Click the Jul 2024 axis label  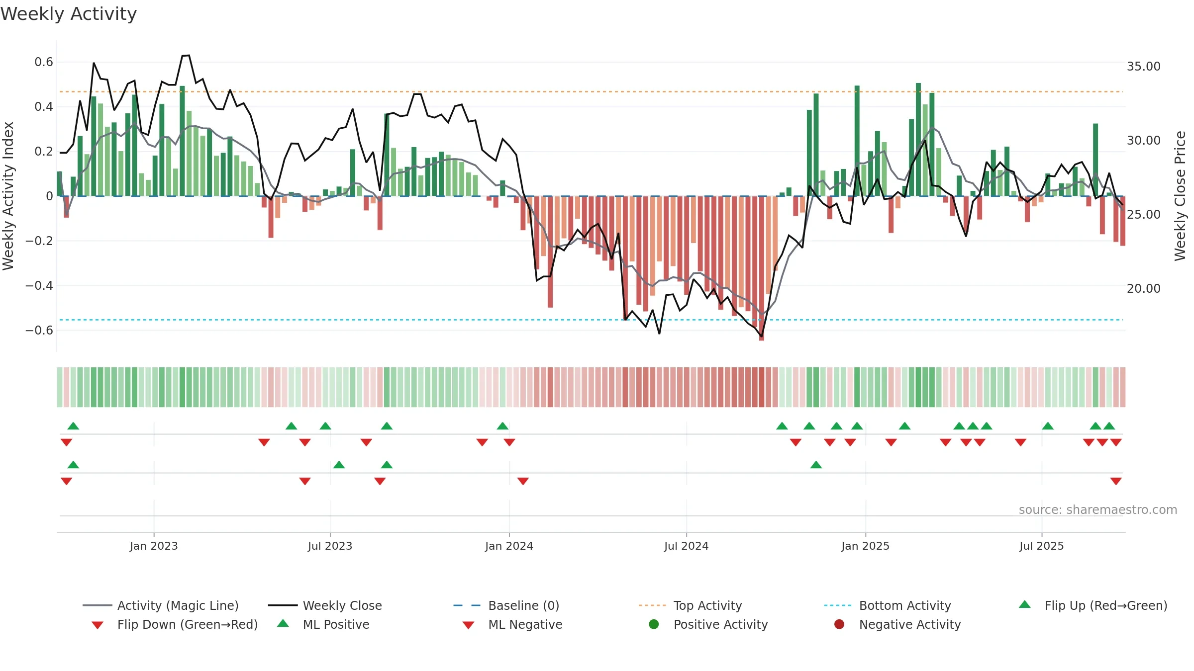click(x=686, y=546)
